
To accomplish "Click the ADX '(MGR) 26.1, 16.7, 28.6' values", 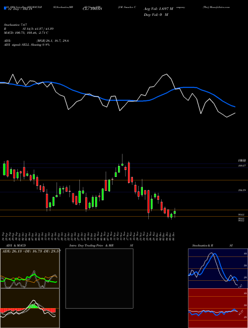I will point(53,41).
